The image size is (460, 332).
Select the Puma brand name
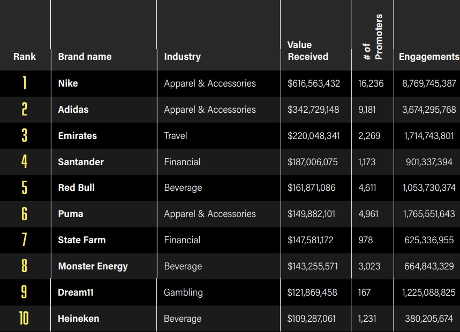(71, 214)
